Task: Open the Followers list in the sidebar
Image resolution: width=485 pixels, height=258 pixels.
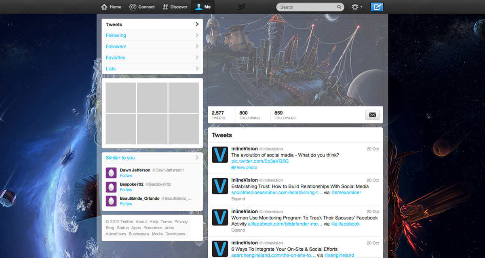Action: click(x=152, y=47)
